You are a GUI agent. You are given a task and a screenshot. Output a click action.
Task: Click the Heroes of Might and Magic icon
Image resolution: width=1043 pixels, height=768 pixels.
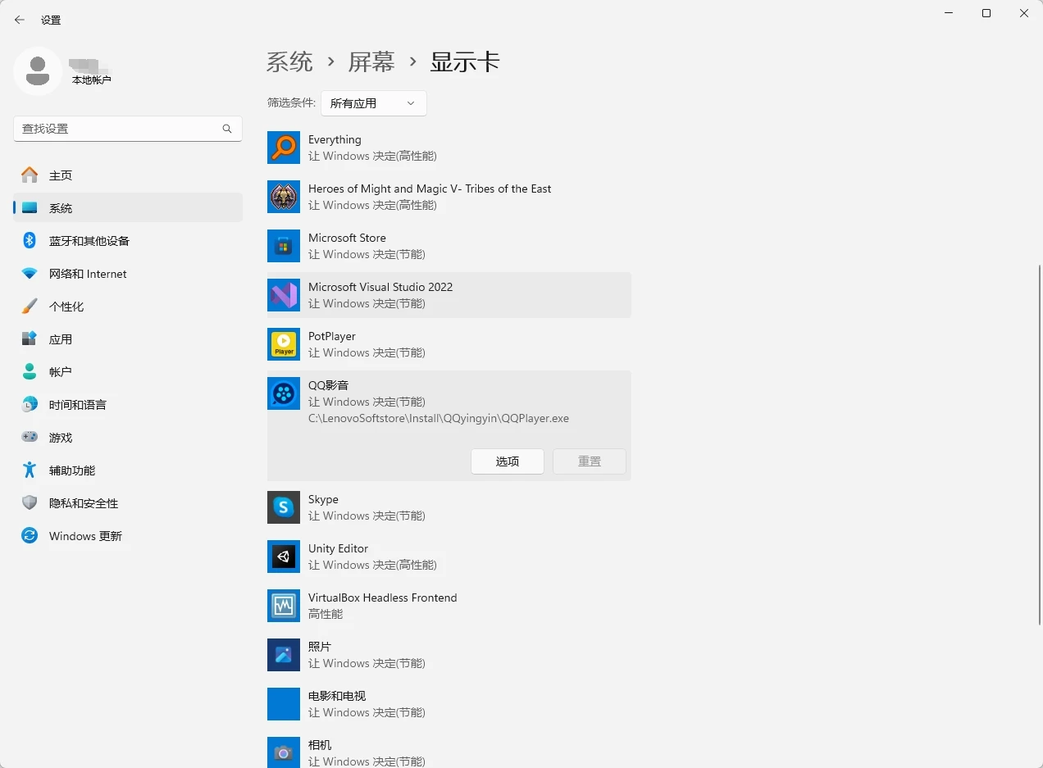coord(284,197)
